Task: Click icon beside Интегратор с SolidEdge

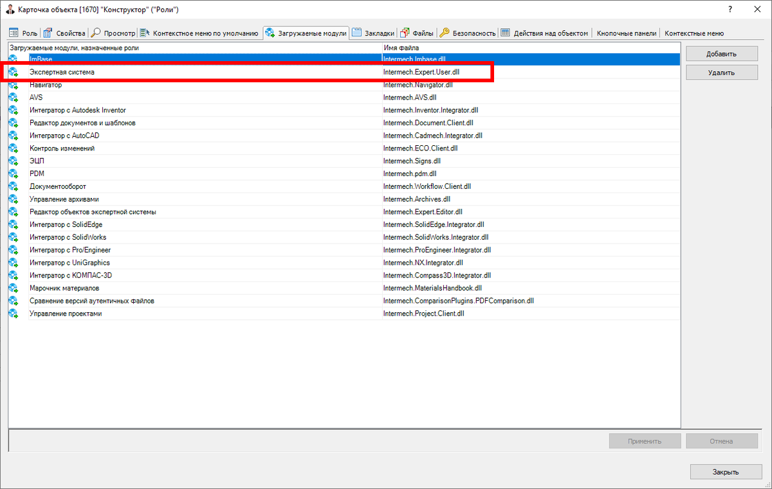Action: pos(14,224)
